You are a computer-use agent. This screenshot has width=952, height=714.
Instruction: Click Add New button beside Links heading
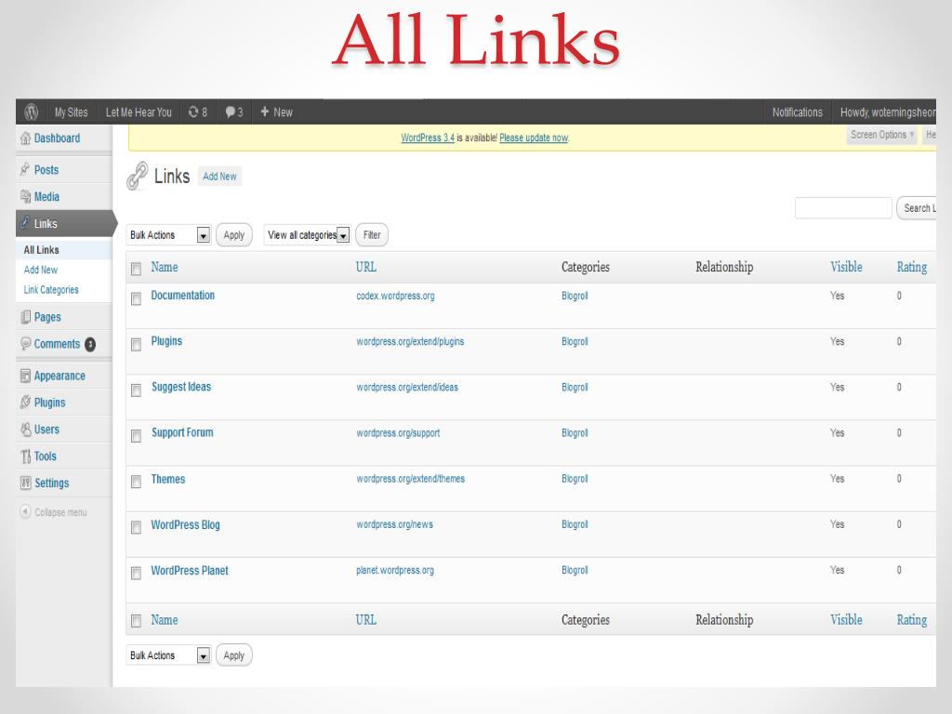(x=219, y=177)
